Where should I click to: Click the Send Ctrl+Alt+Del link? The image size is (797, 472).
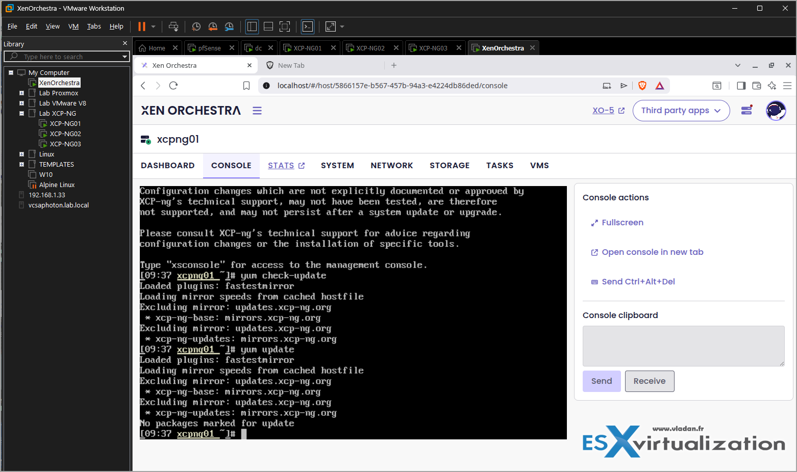[638, 282]
